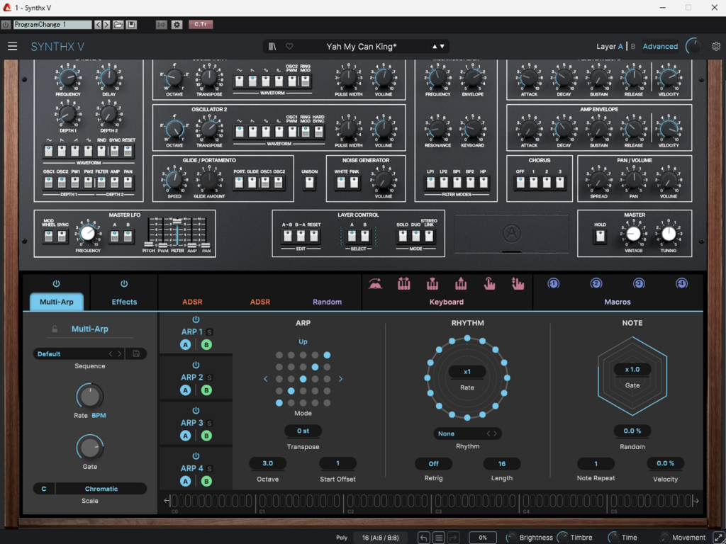Click the Length 16 value field
726x544 pixels.
tap(501, 463)
